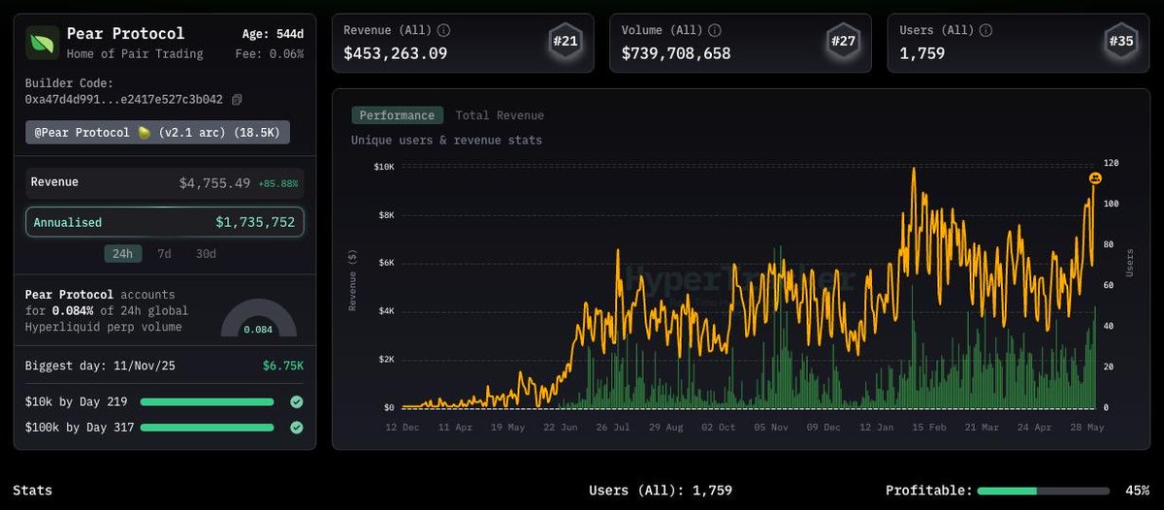1164x510 pixels.
Task: Click the $100k by Day 317 progress bar
Action: click(207, 427)
